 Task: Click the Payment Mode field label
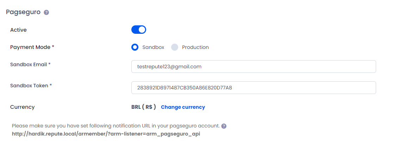click(32, 47)
